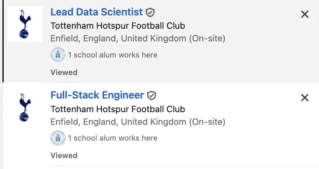The height and width of the screenshot is (169, 319).
Task: Click the Tottenham logo beside Full-Stack Engineer
Action: [25, 108]
